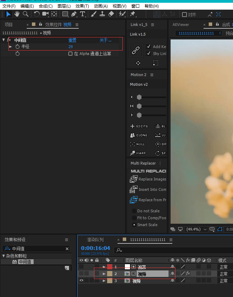Click Replace Images in Multi Replacer
This screenshot has width=233, height=297.
click(148, 179)
